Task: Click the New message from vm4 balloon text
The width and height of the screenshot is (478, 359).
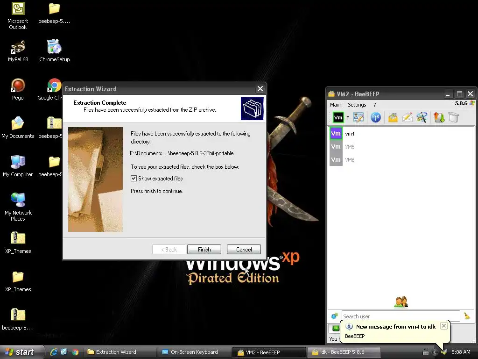Action: pyautogui.click(x=396, y=327)
